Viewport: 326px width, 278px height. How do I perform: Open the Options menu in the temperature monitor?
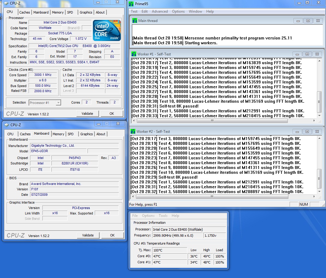148,216
